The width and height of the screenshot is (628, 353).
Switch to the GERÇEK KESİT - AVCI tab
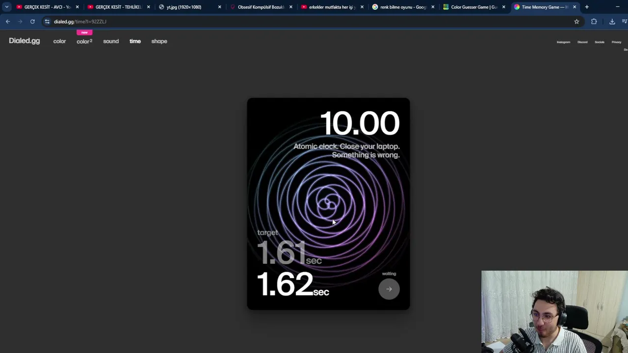tap(47, 7)
